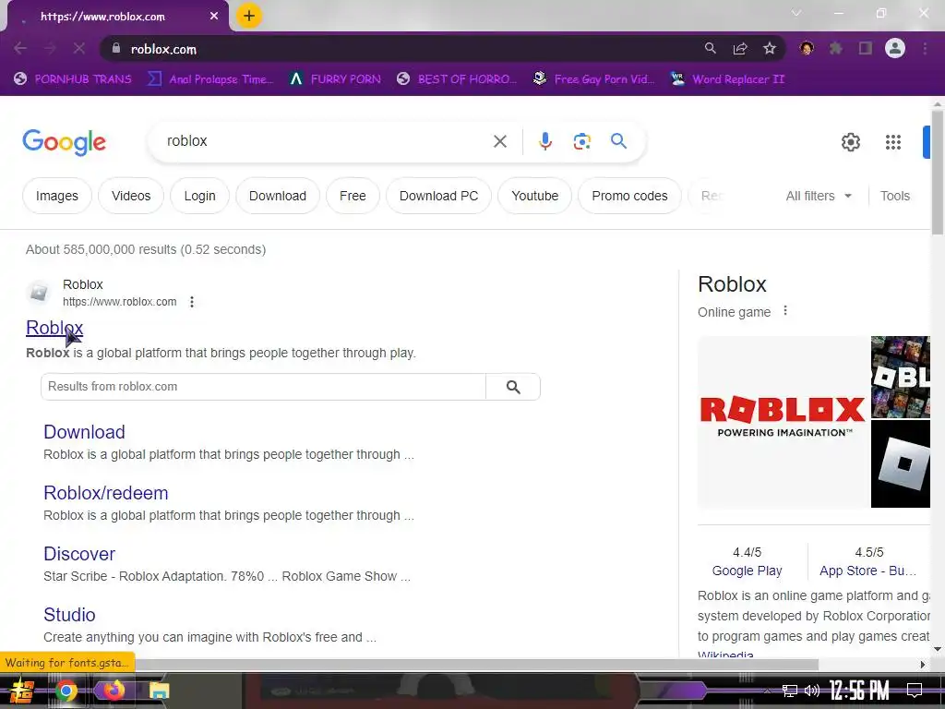Expand the All filters dropdown
Viewport: 945px width, 709px height.
[x=819, y=196]
